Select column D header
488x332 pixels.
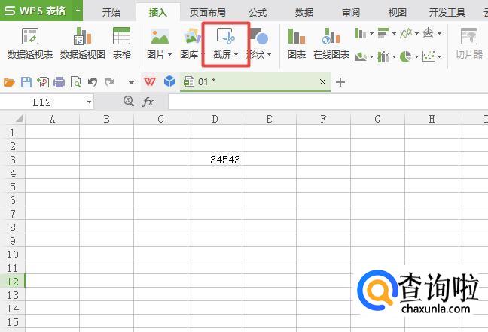click(215, 119)
